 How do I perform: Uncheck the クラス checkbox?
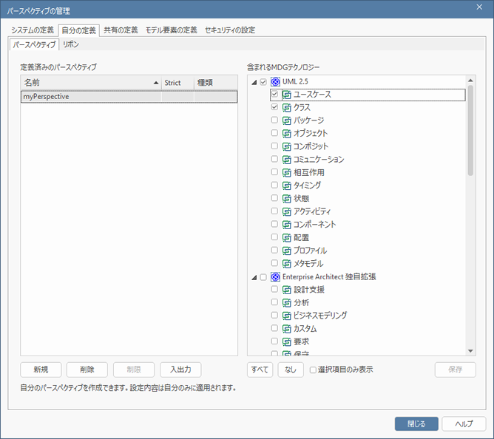[x=274, y=106]
